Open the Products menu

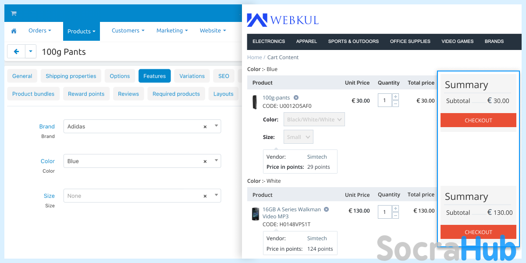[x=82, y=31]
